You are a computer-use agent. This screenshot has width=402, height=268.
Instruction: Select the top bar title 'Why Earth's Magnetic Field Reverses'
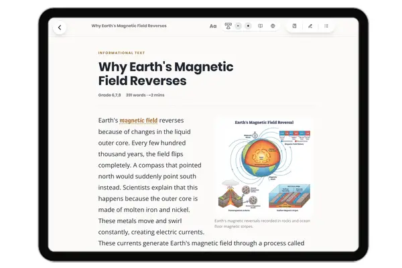point(129,26)
